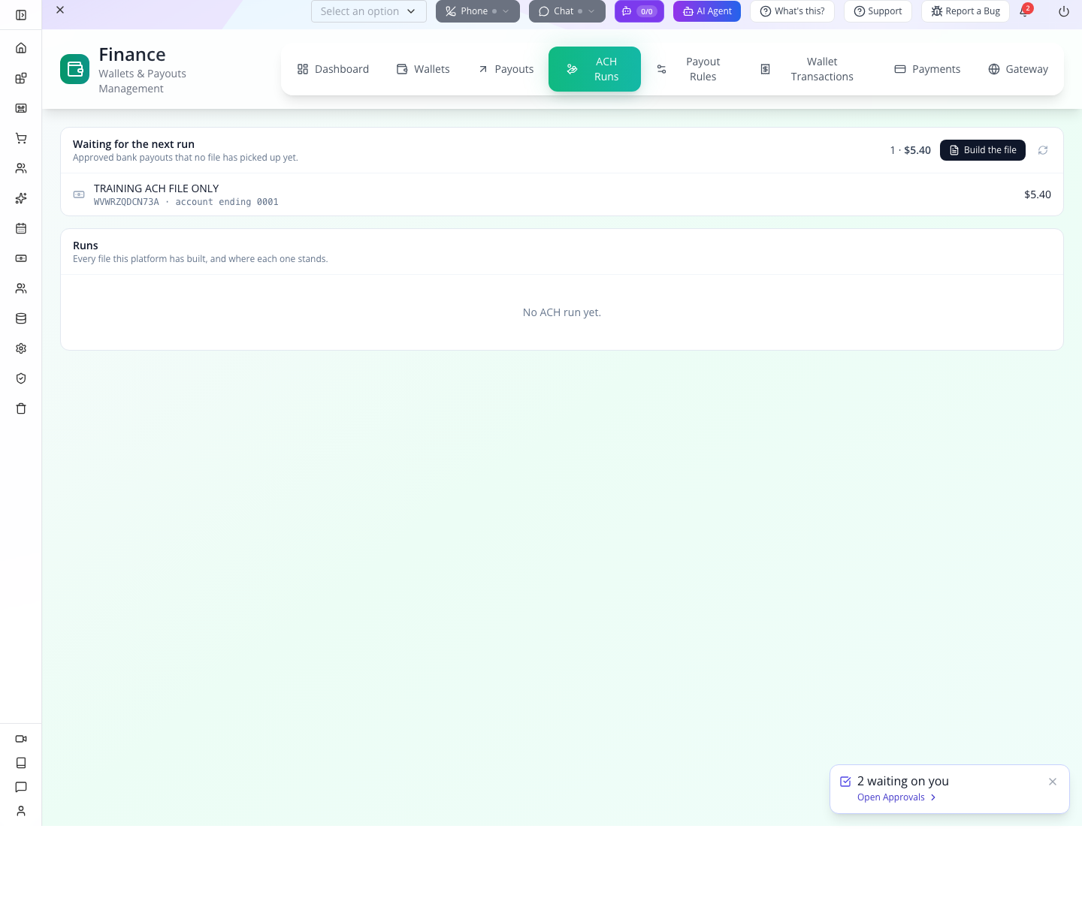Select the banknote icon in the sidebar
Screen dimensions: 1082x901
pyautogui.click(x=21, y=258)
